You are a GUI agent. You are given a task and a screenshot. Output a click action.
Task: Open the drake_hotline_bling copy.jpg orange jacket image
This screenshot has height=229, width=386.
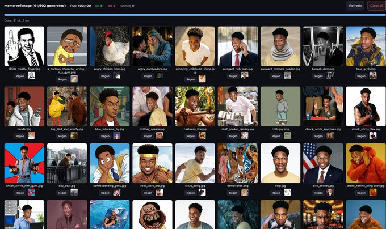[x=366, y=163]
